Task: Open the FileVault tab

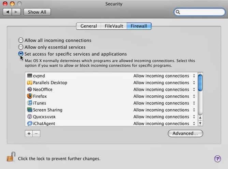Action: click(x=114, y=26)
